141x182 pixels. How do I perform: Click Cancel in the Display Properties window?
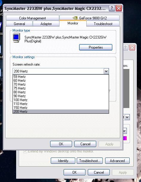(x=99, y=172)
